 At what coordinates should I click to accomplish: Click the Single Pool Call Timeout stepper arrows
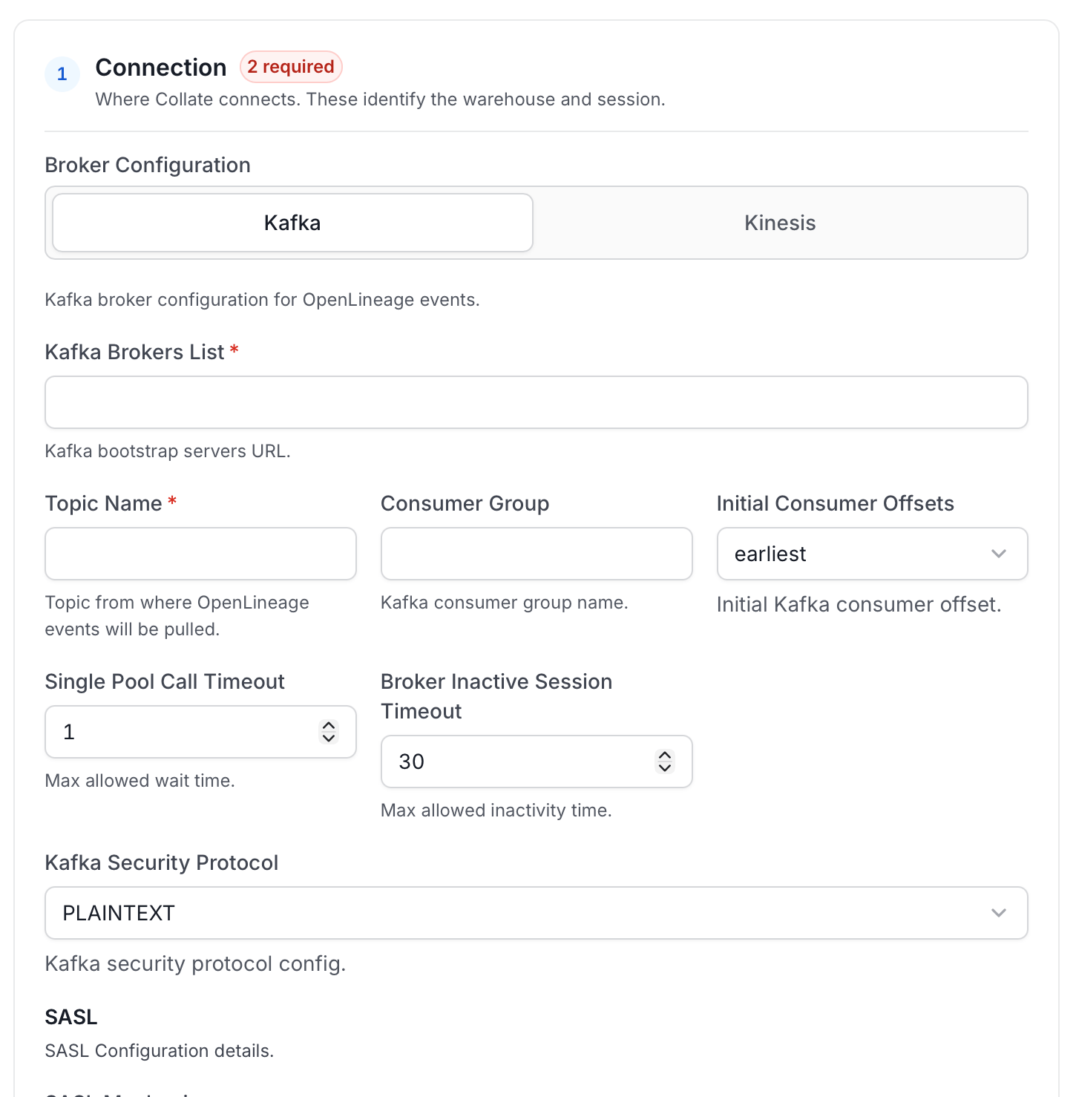click(329, 732)
